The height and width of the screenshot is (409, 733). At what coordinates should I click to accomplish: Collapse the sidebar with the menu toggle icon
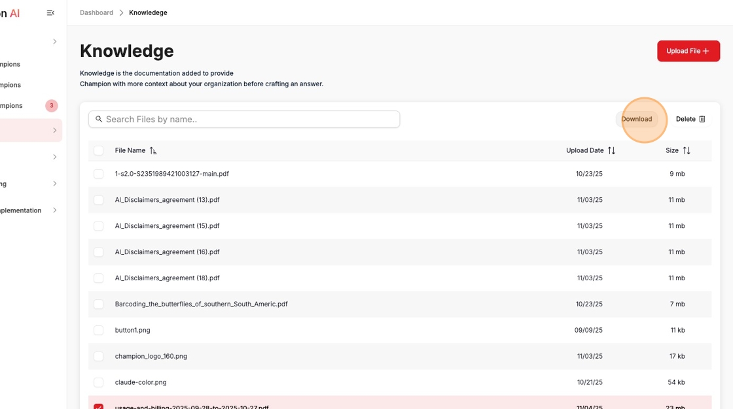pyautogui.click(x=50, y=13)
